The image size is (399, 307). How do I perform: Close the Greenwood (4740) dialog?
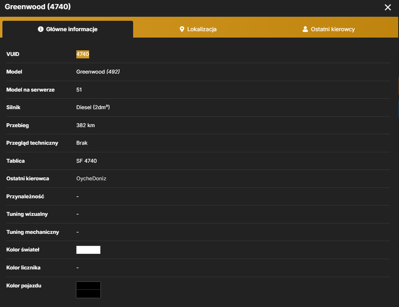pyautogui.click(x=388, y=7)
